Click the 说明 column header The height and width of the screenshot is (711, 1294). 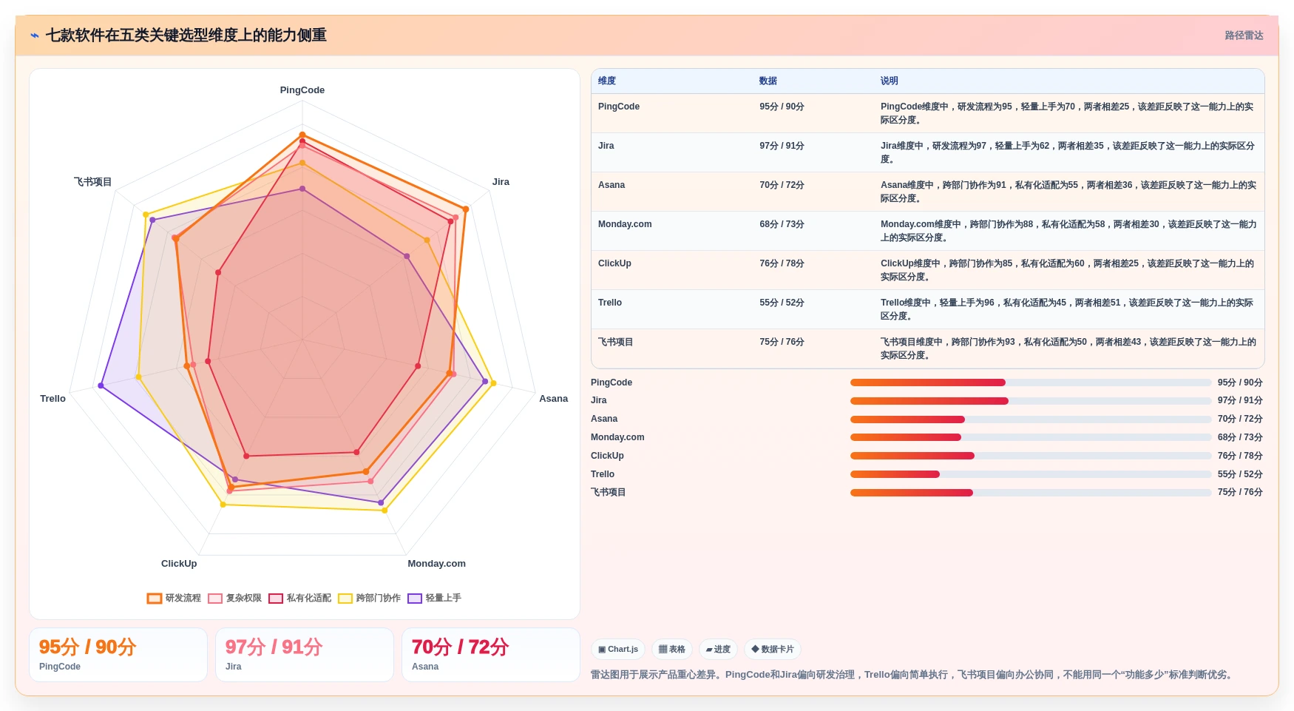890,81
